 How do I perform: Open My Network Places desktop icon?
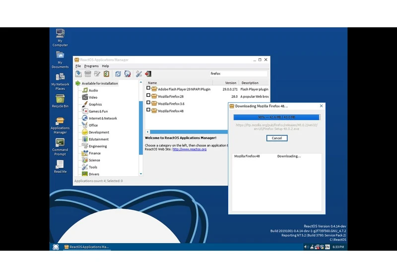pos(60,81)
